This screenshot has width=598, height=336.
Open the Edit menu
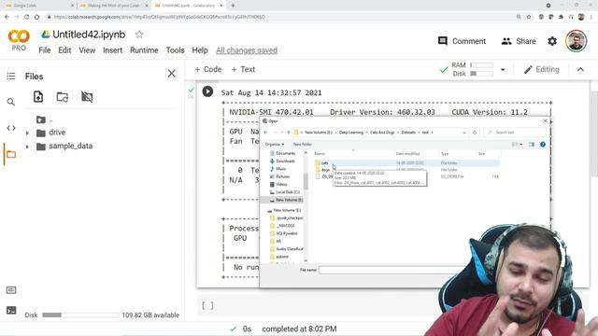[64, 50]
